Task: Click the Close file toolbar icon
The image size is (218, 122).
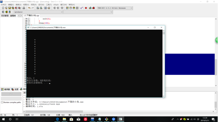Action: pyautogui.click(x=16, y=8)
